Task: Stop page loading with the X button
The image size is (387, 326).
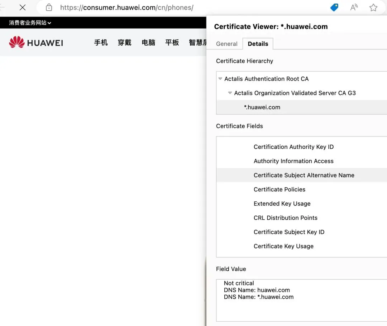Action: 23,8
